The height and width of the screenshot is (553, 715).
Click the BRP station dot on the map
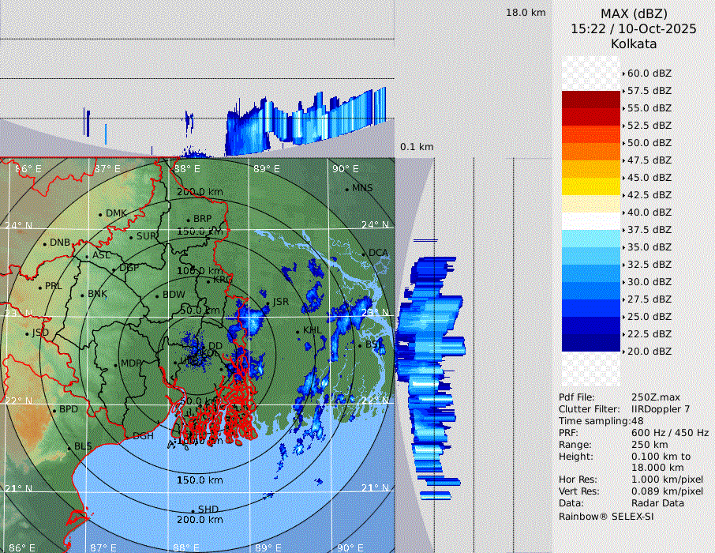point(188,220)
